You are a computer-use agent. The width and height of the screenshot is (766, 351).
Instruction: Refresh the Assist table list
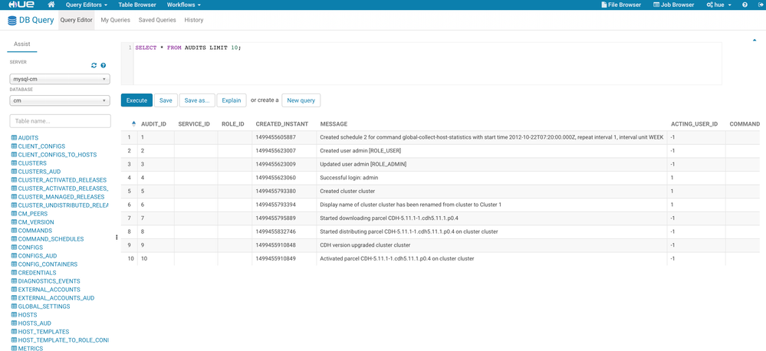click(x=94, y=66)
